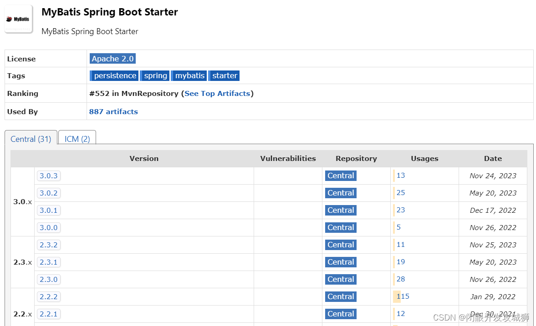
Task: Click Central repository badge for version 3.0.0
Action: coord(341,228)
